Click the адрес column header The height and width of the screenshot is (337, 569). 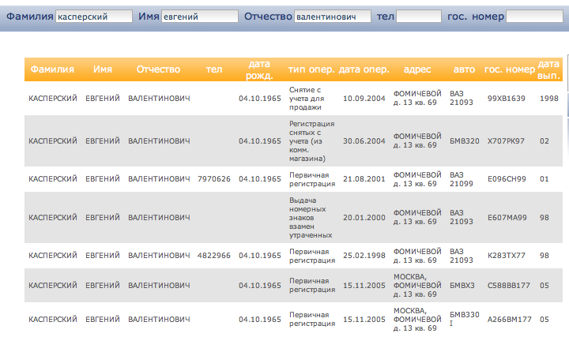coord(417,69)
